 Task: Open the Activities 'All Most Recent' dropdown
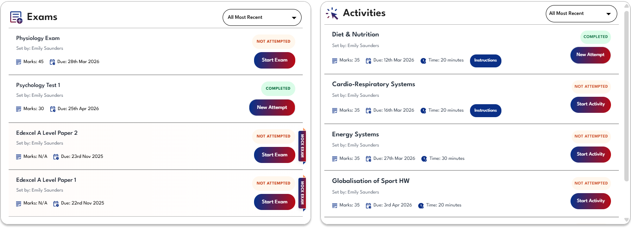pos(581,14)
